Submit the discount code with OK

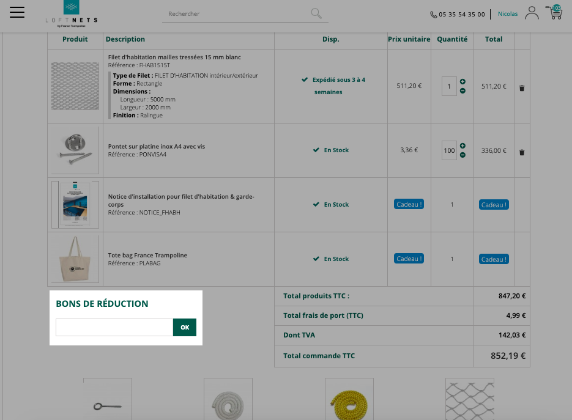coord(185,328)
